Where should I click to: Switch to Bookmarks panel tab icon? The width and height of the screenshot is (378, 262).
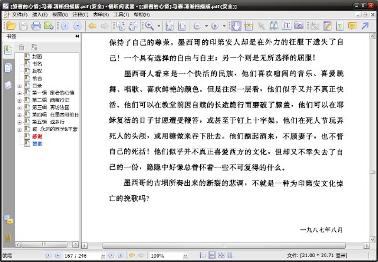click(8, 50)
